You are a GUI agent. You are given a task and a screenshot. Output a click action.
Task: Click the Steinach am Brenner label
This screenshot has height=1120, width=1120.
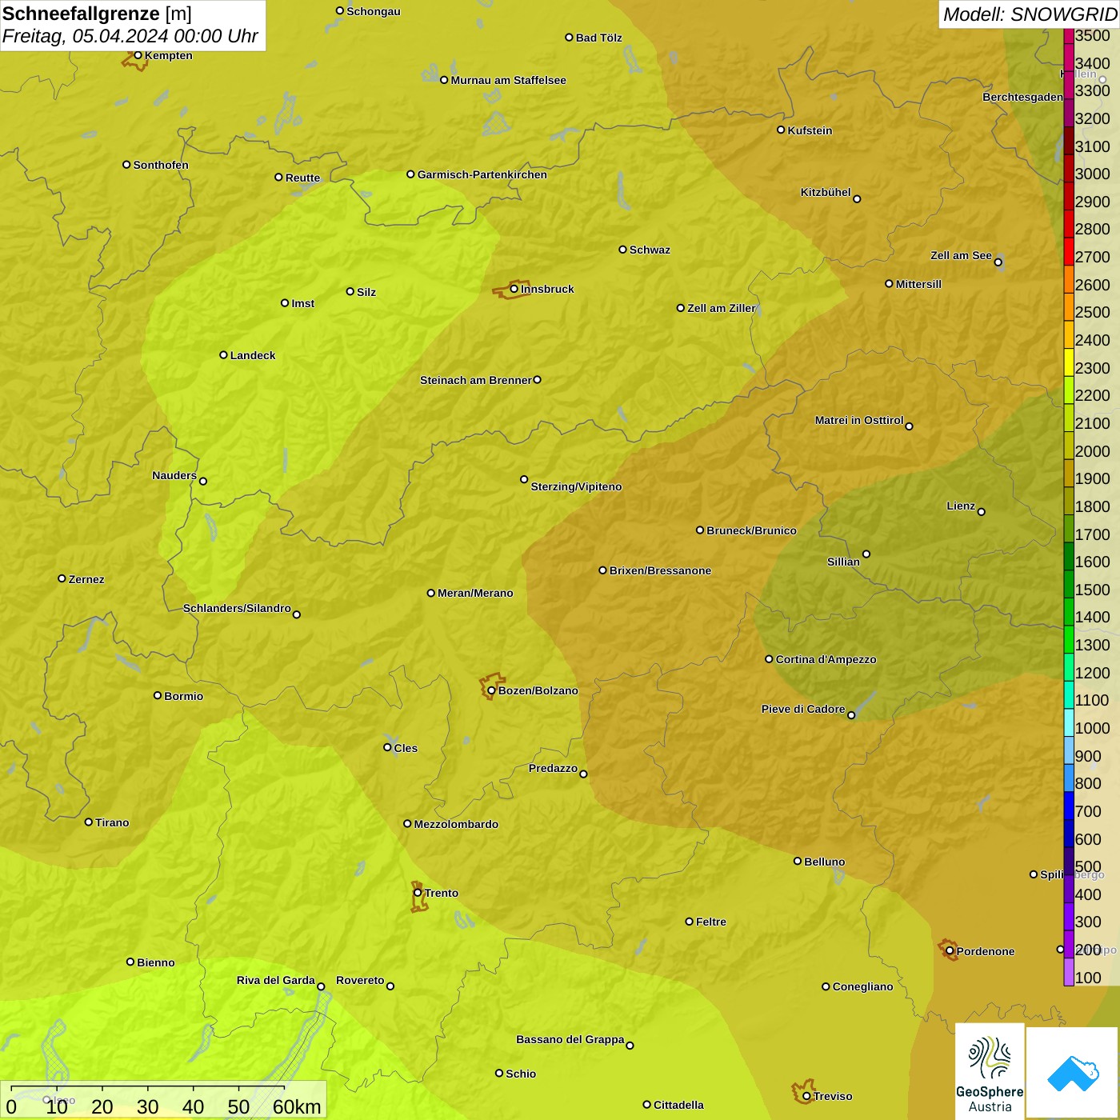point(475,380)
